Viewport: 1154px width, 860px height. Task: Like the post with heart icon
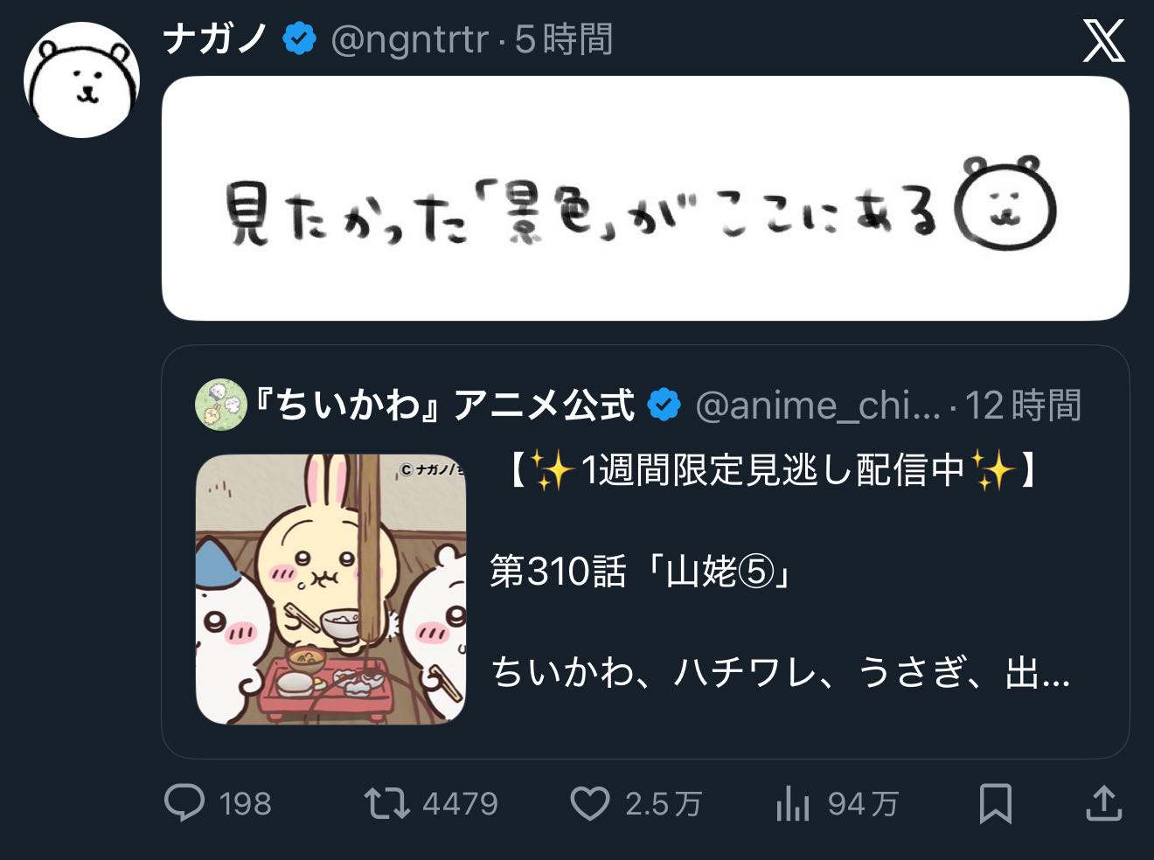pyautogui.click(x=590, y=803)
